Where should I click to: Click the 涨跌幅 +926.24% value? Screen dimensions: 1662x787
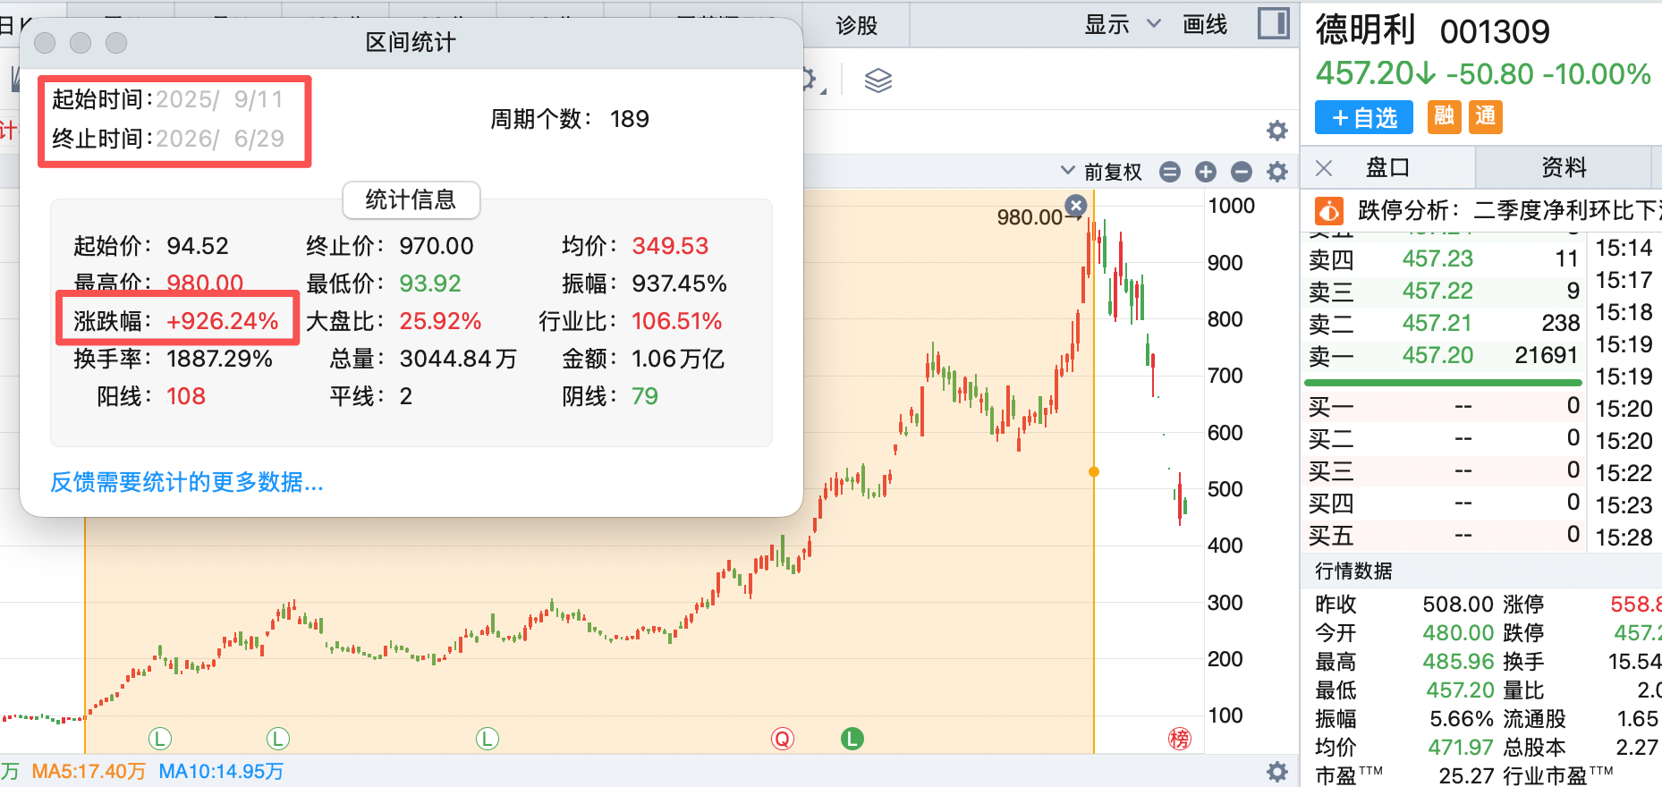click(x=223, y=321)
